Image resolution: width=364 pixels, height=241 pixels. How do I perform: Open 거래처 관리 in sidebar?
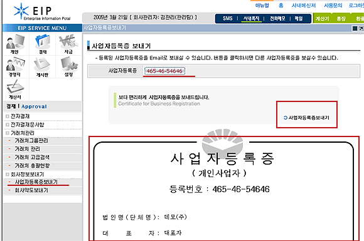[x=27, y=149]
